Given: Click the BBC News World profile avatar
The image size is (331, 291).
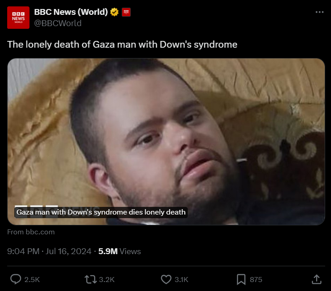Looking at the screenshot, I should [x=18, y=18].
